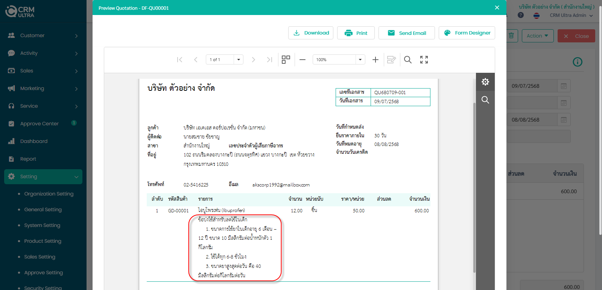Download the quotation document
The image size is (602, 290).
click(x=311, y=33)
